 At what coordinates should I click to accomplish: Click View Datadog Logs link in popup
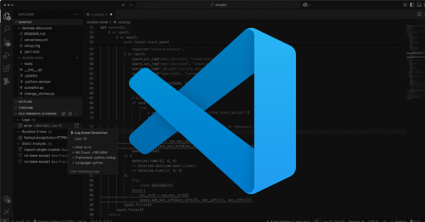pos(85,172)
